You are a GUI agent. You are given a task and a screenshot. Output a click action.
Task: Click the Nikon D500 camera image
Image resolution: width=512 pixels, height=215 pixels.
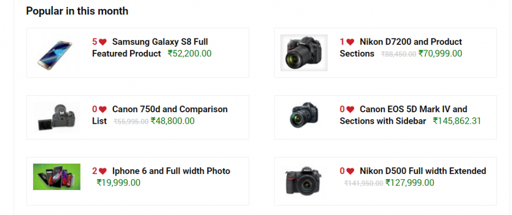pos(303,181)
